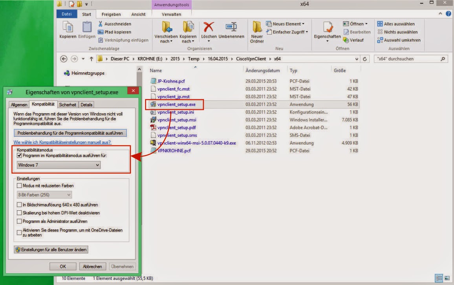Screen dimensions: 454x285
Task: Switch to details view icon in status bar
Action: pos(439,278)
